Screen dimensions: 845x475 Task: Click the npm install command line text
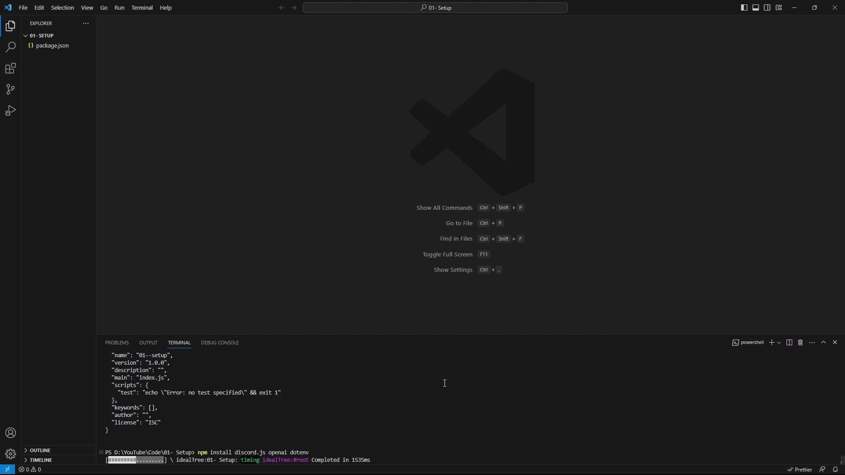(x=253, y=453)
